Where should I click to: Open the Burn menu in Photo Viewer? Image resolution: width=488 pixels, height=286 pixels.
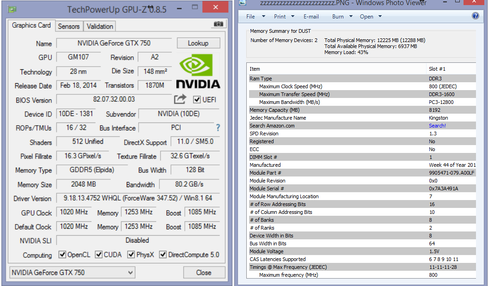[338, 17]
